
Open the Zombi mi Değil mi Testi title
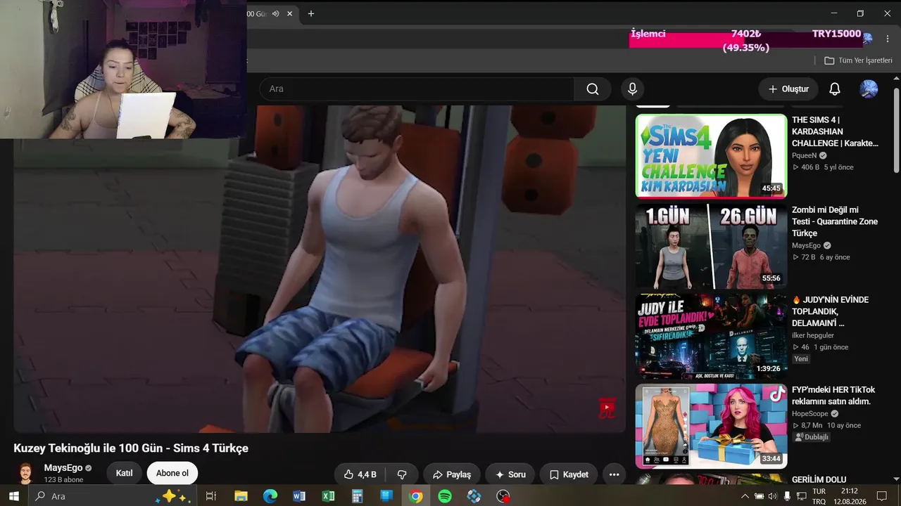(835, 221)
